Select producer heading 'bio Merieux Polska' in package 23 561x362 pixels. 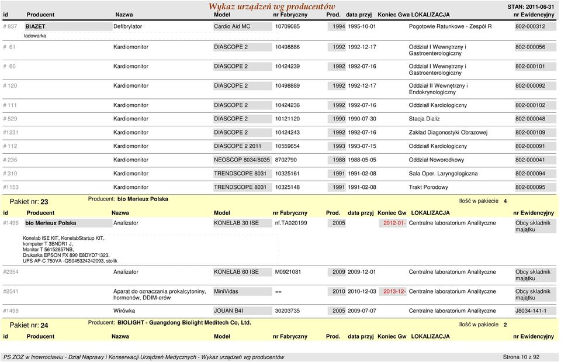coord(143,199)
